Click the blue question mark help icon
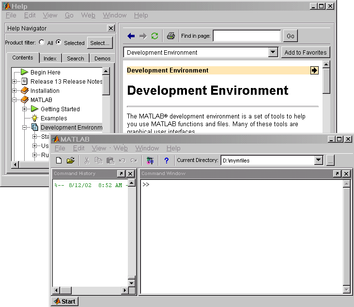354x307 pixels. pyautogui.click(x=167, y=161)
